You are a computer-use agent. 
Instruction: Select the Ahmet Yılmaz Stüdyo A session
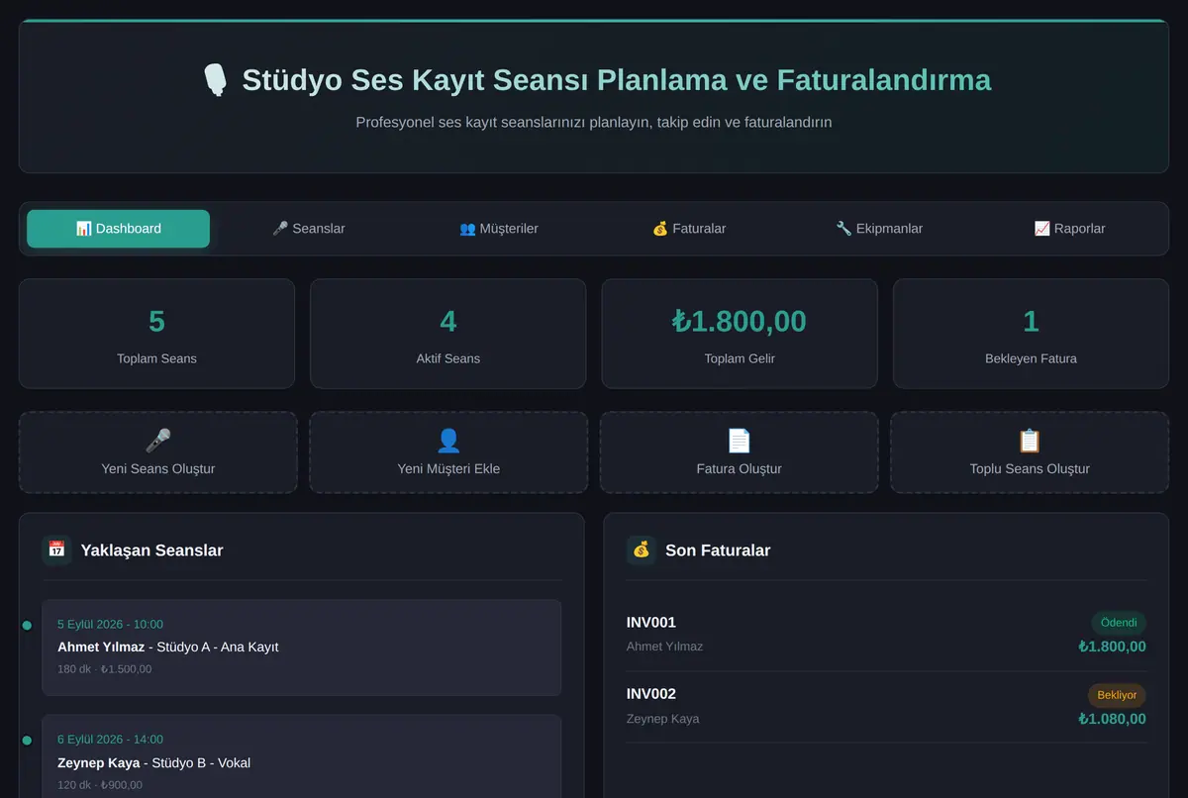(x=302, y=648)
